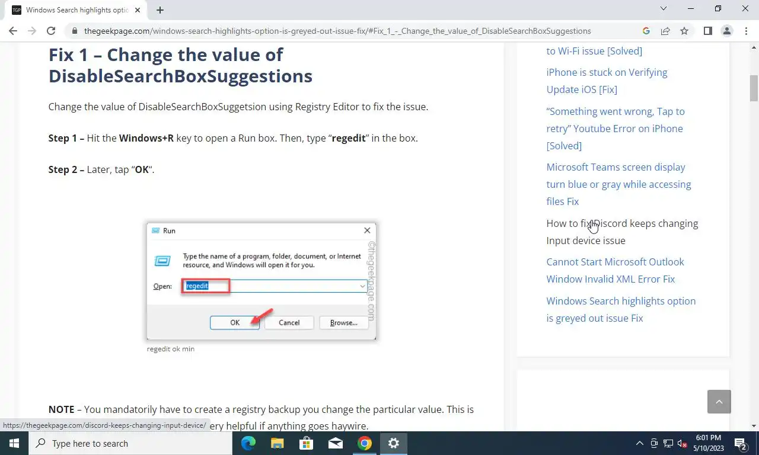The height and width of the screenshot is (455, 759).
Task: Click the address bar URL
Action: tap(337, 31)
